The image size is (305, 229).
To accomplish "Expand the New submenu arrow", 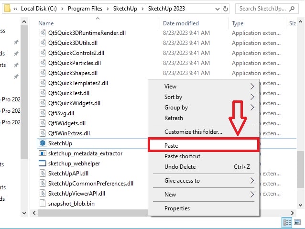I will click(x=252, y=195).
